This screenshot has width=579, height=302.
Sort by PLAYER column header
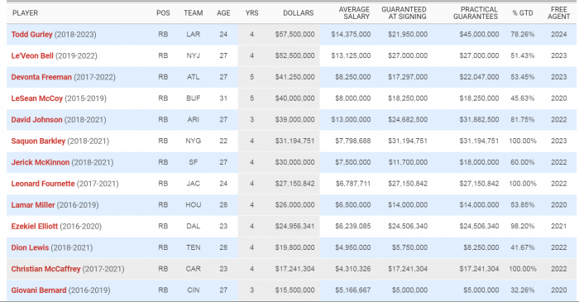[x=25, y=13]
